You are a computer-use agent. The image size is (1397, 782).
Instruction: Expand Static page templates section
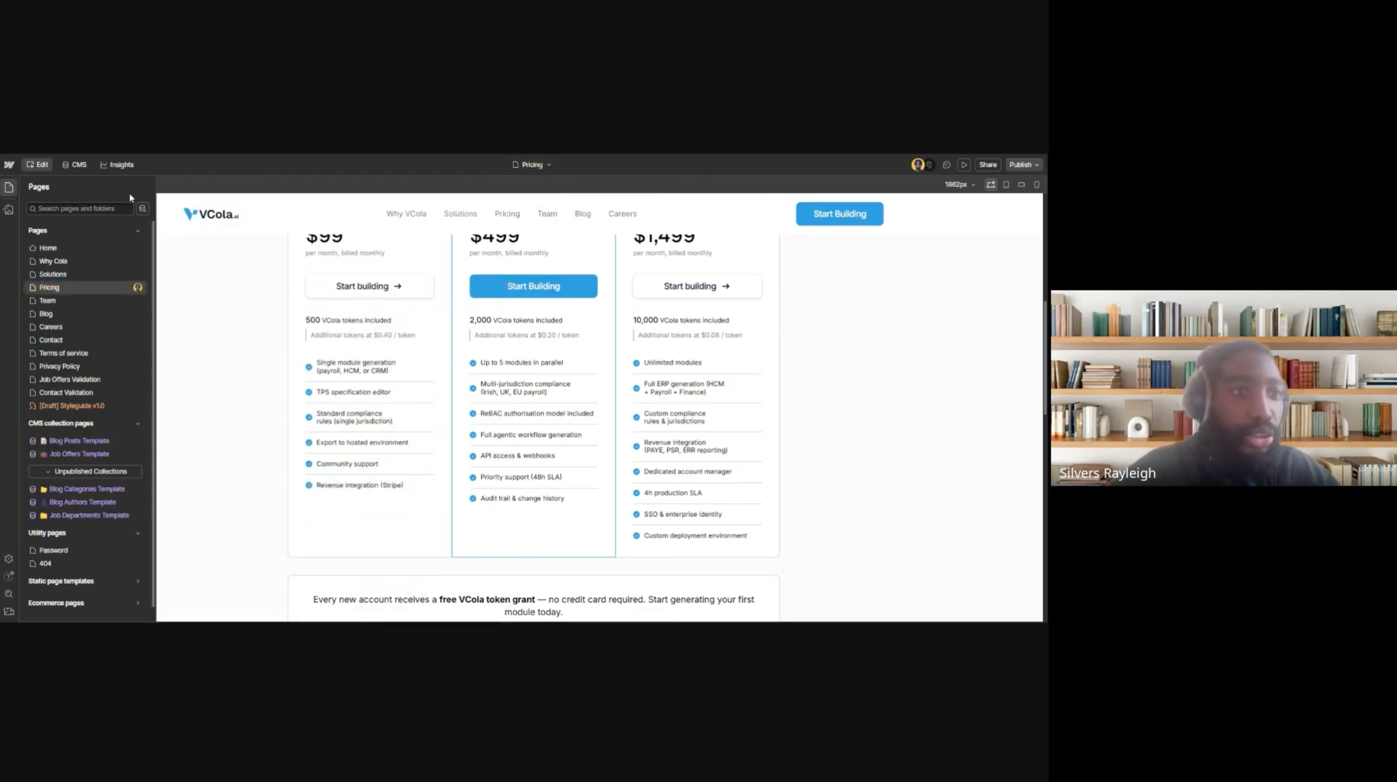click(x=138, y=581)
